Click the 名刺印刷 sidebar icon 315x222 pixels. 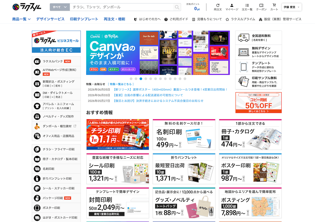point(37,169)
